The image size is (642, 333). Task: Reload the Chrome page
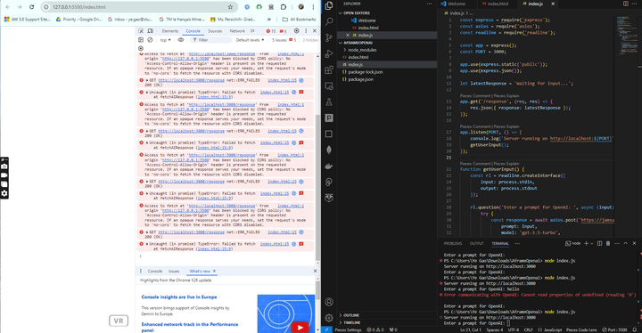(31, 7)
